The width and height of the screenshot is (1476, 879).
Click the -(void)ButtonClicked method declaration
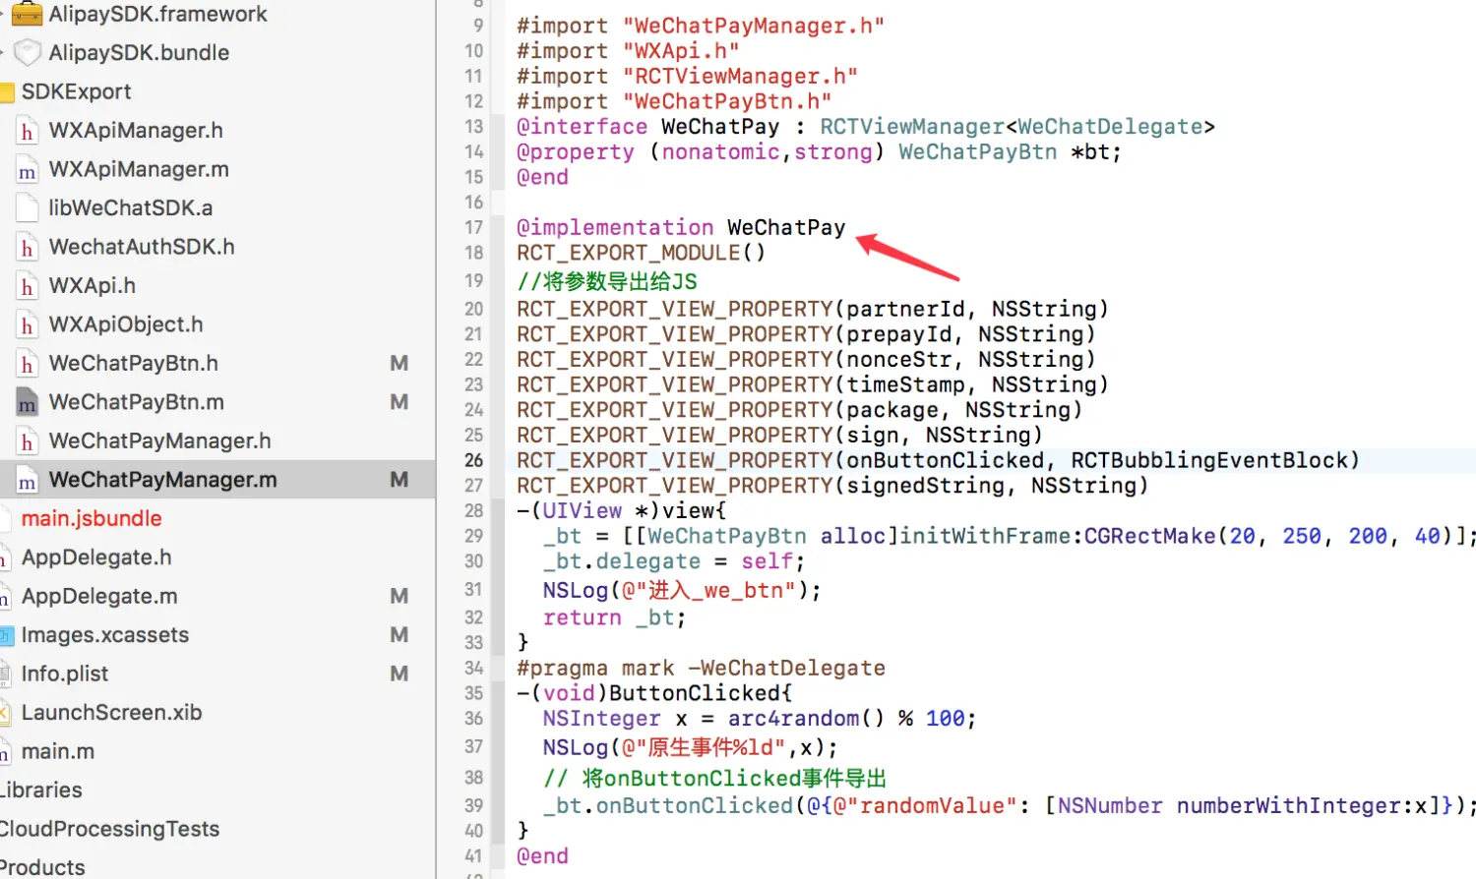point(654,694)
